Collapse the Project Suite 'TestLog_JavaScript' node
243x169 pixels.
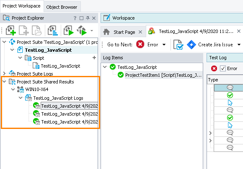point(4,42)
